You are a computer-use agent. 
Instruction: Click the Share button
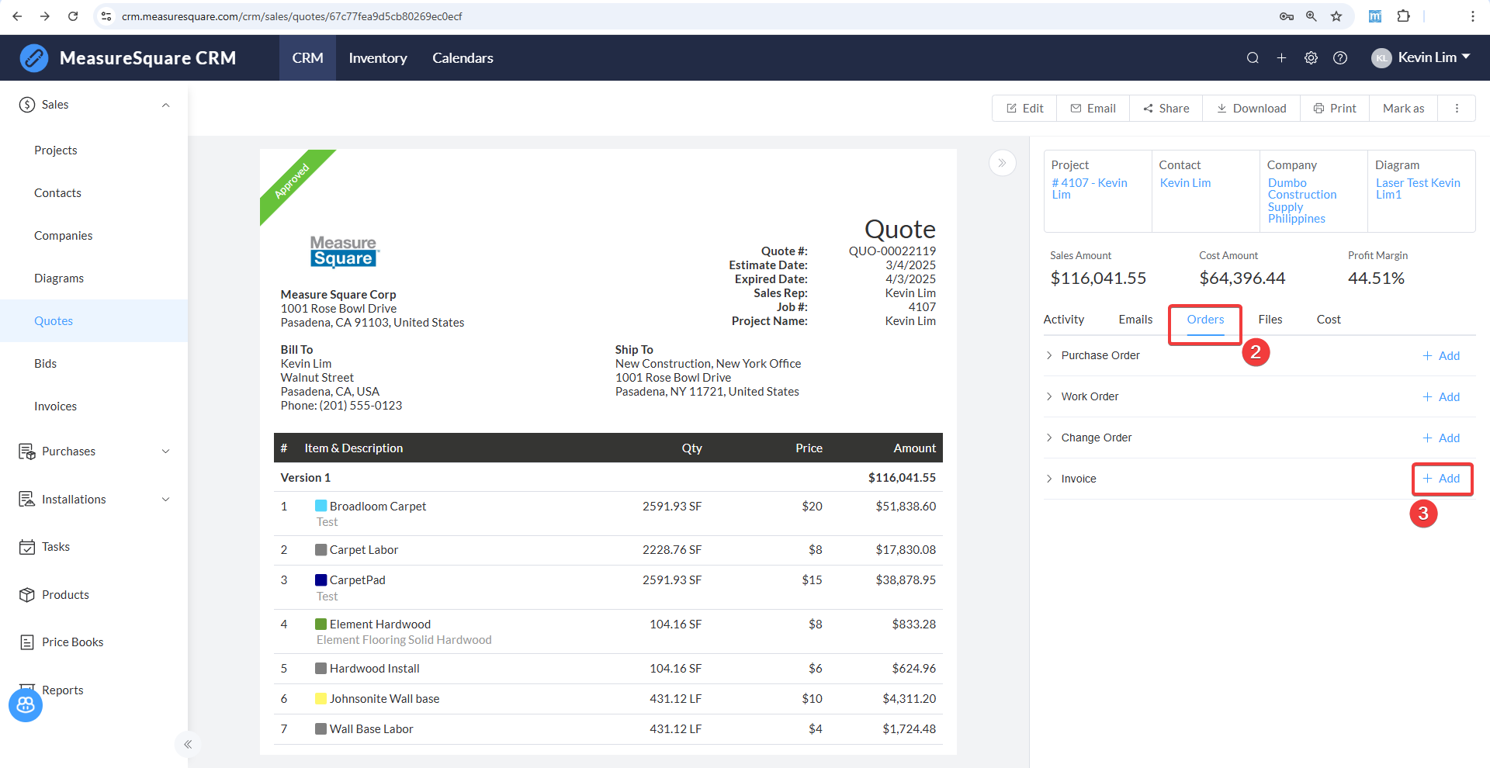(x=1166, y=109)
